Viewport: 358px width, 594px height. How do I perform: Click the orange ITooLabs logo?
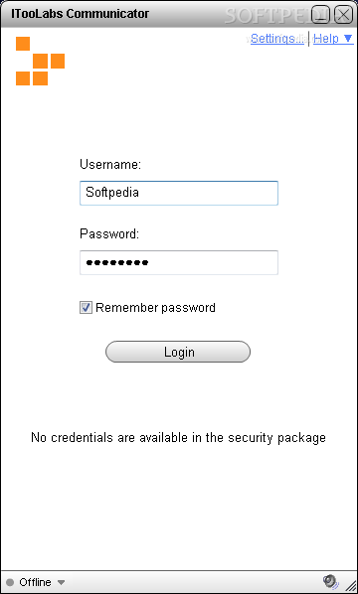click(40, 61)
